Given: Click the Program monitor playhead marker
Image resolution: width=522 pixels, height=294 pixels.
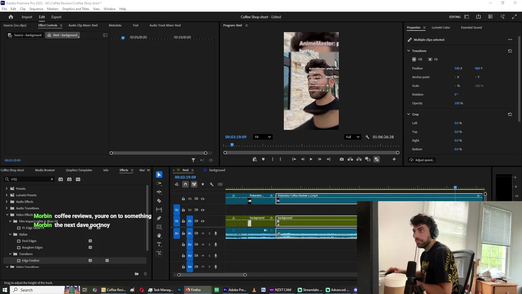Looking at the screenshot, I should (232, 145).
